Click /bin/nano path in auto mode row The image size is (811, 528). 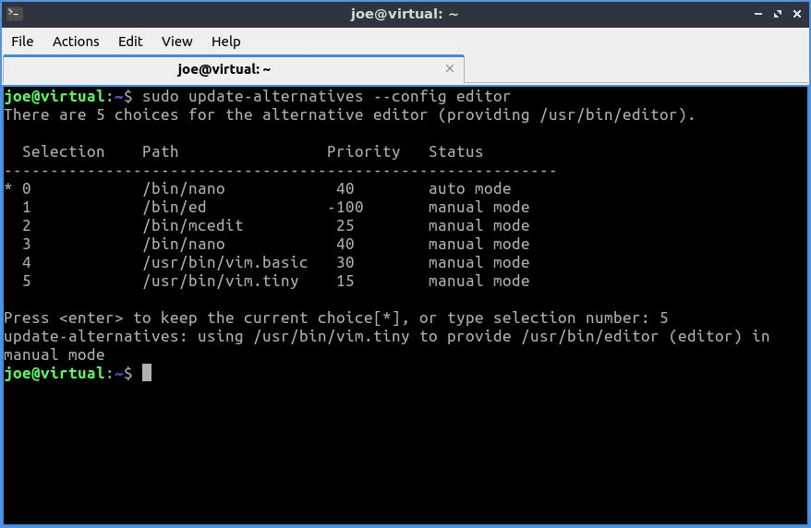pos(184,188)
